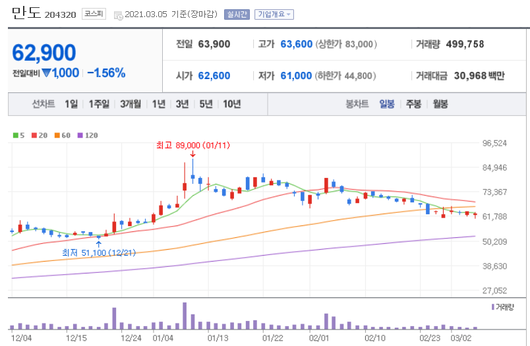Screen dimensions: 530x346
Task: Click the 봉차트 label
Action: point(357,104)
